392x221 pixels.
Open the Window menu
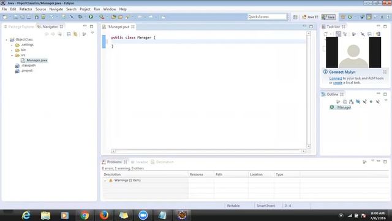110,9
